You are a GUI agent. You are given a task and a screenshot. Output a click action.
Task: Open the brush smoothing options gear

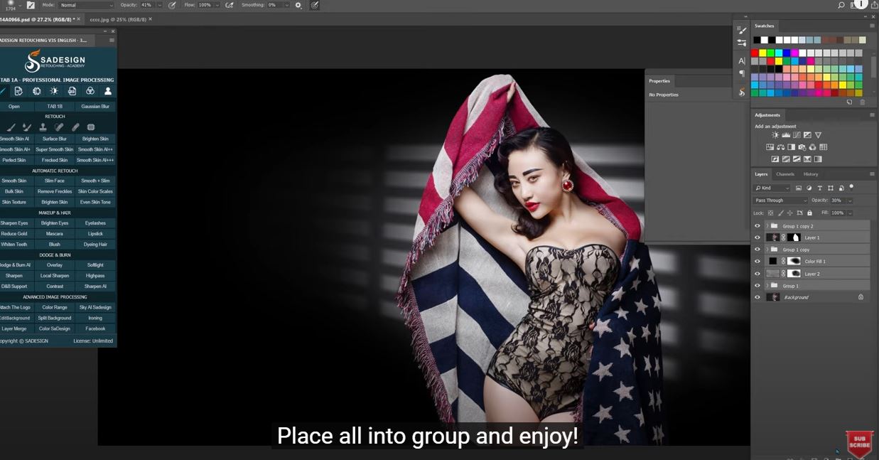(298, 5)
